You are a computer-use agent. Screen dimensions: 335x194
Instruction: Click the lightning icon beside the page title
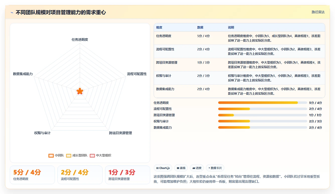pos(12,13)
